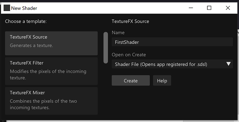Click the New Shader window app icon
239x122 pixels.
click(7, 8)
